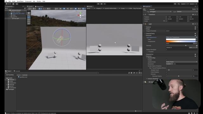
Task: Click the Layout button in top toolbar
Action: (x=193, y=4)
